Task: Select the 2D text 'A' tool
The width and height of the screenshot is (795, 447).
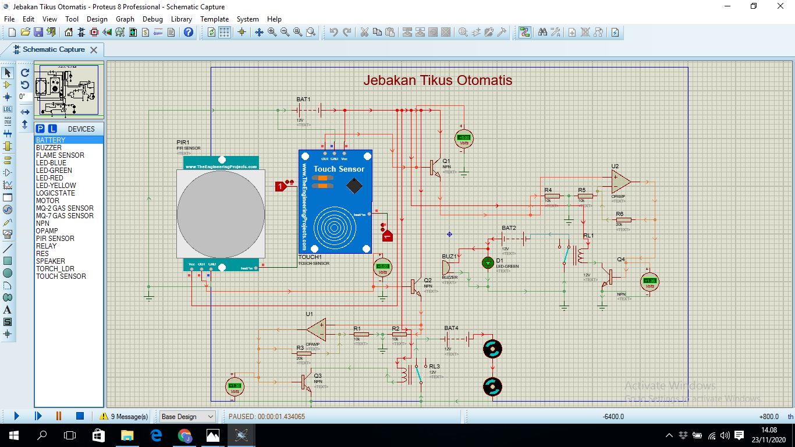Action: click(x=8, y=310)
